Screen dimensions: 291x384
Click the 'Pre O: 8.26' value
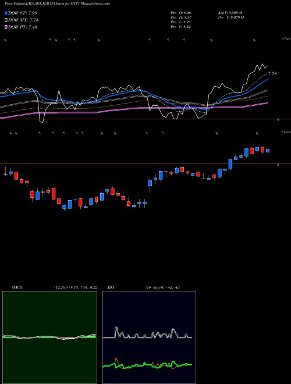(x=181, y=13)
